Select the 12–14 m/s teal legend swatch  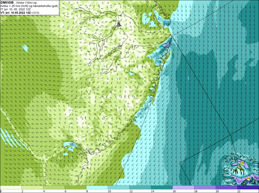[x=140, y=188]
